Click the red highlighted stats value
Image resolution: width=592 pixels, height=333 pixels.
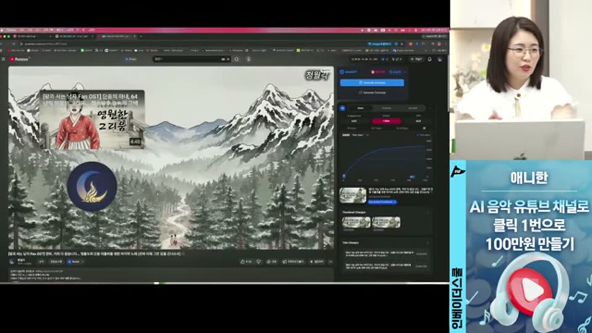(386, 121)
